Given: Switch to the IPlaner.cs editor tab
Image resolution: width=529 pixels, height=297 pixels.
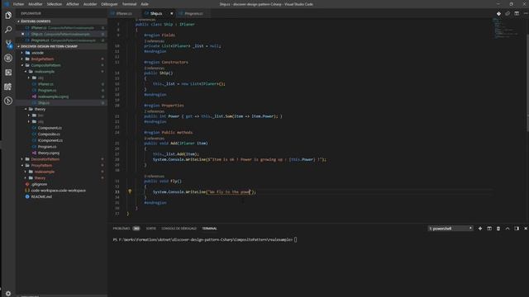Looking at the screenshot, I should tap(124, 13).
